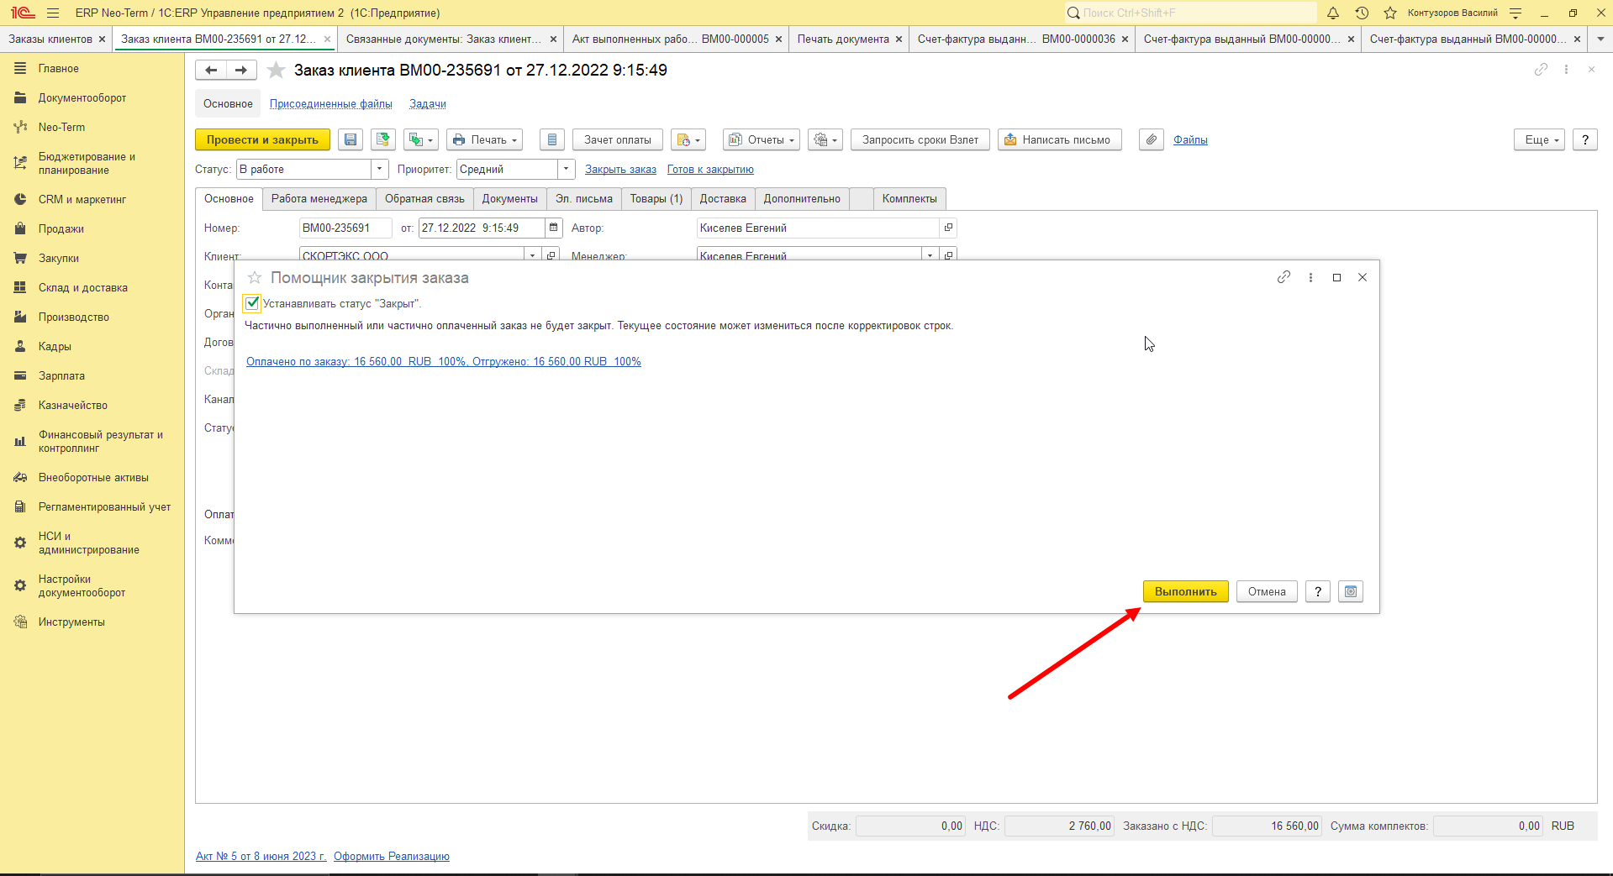Expand the Статус dropdown
Viewport: 1613px width, 876px height.
click(x=380, y=170)
